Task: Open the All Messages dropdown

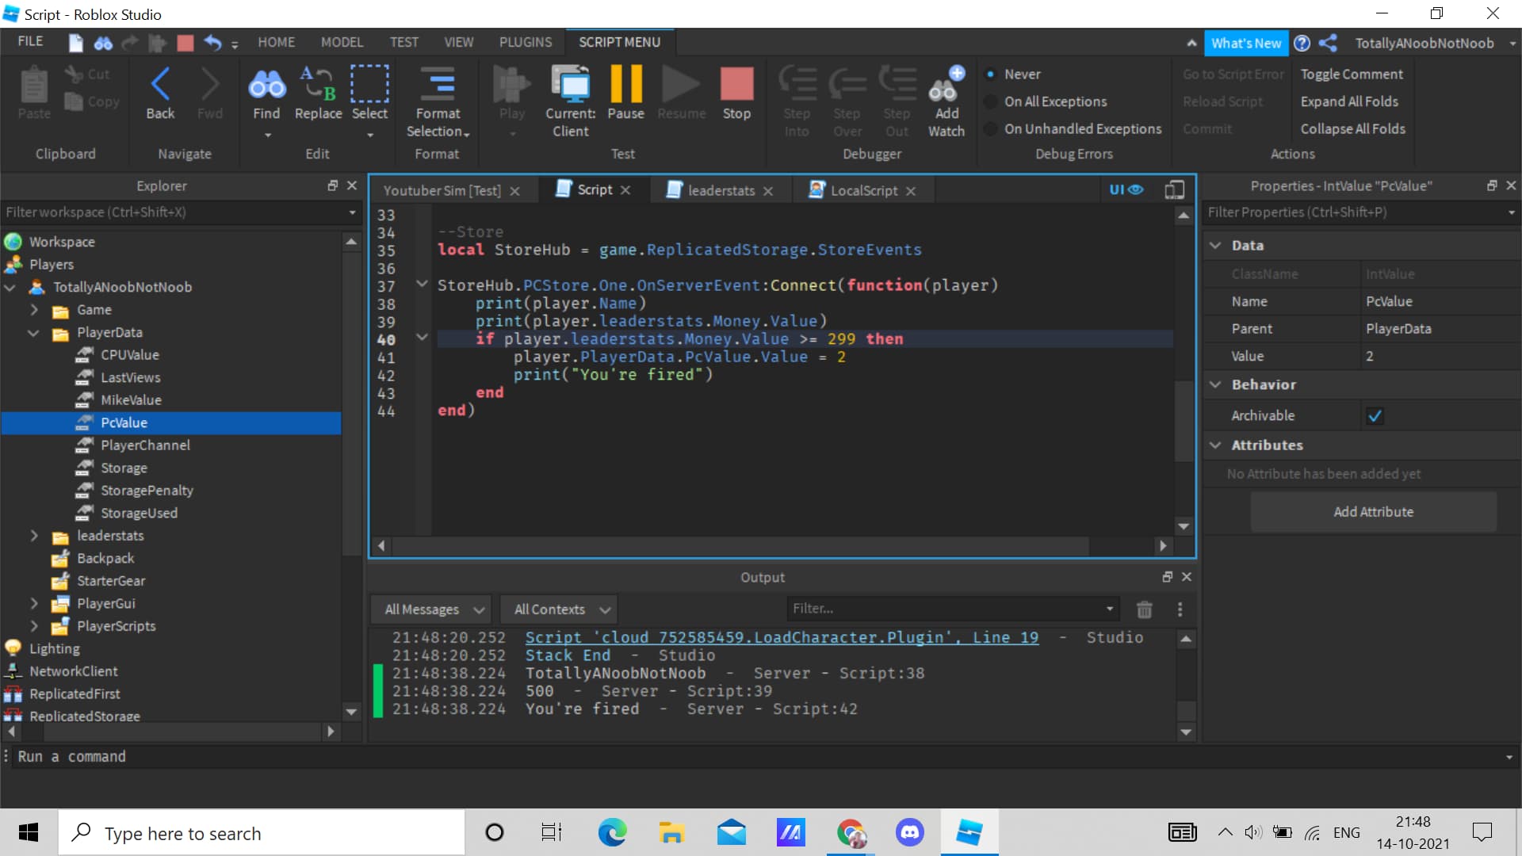Action: [433, 610]
